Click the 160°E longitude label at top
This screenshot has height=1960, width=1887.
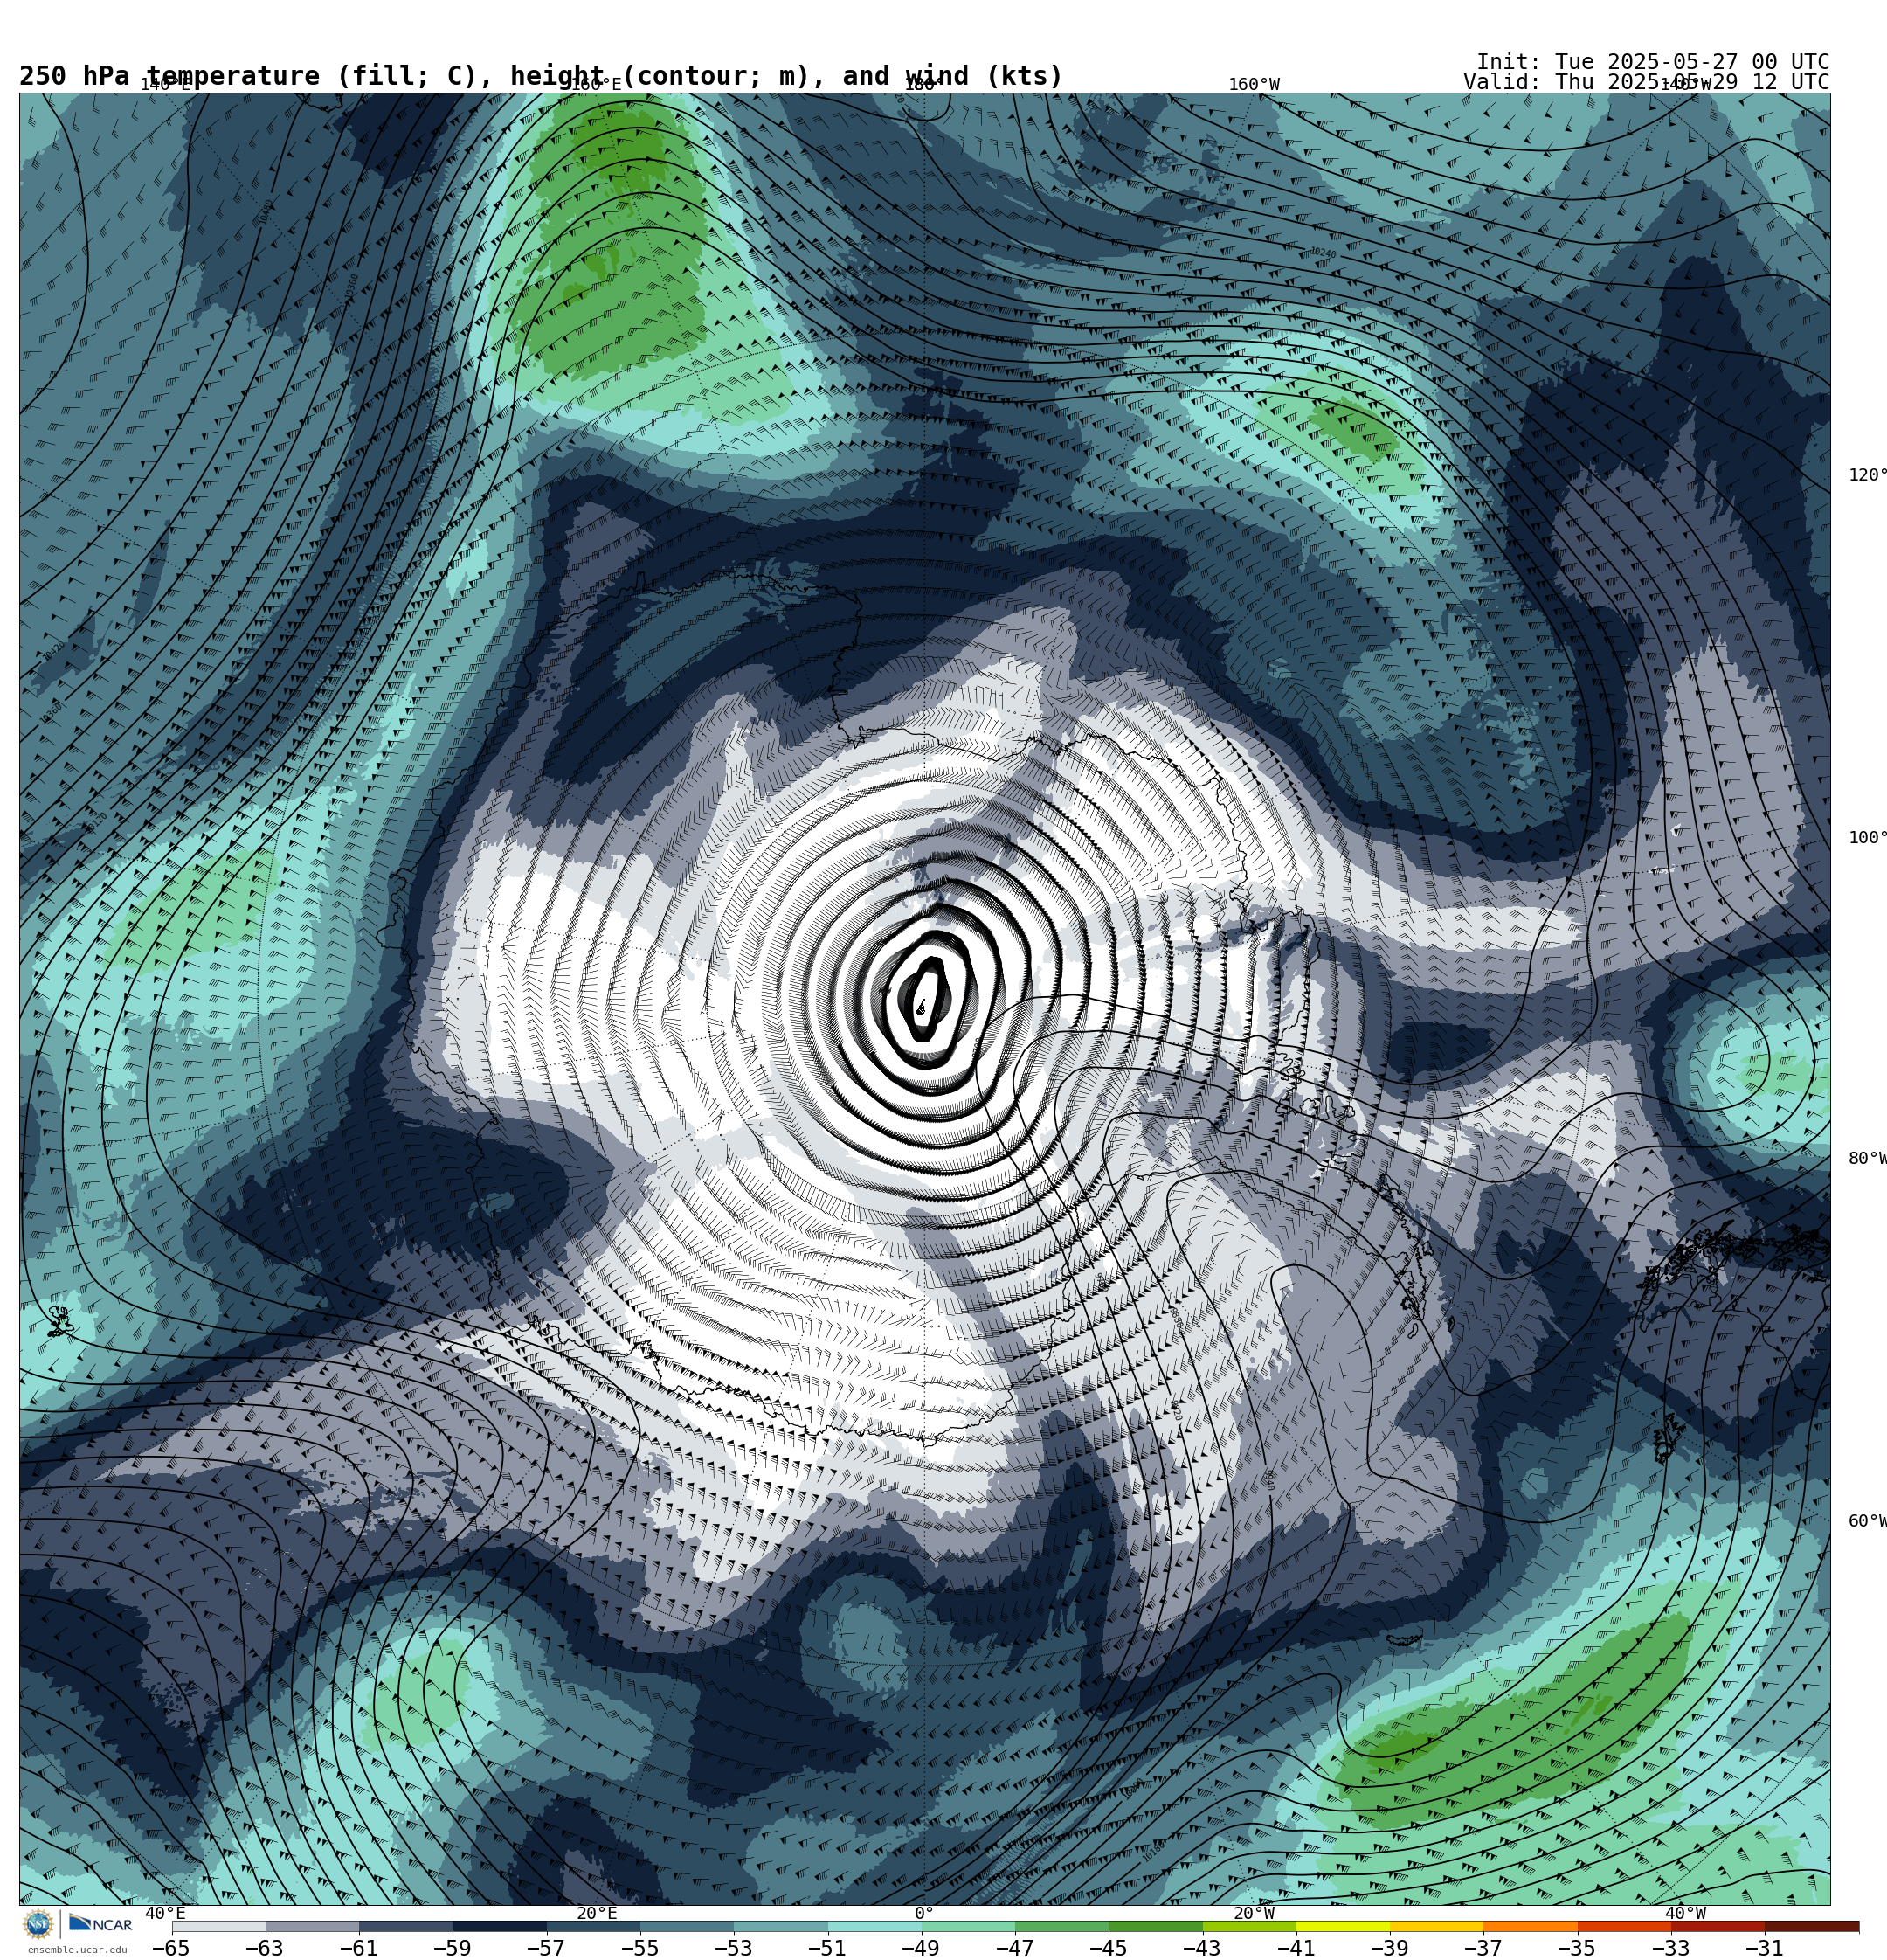[x=595, y=85]
